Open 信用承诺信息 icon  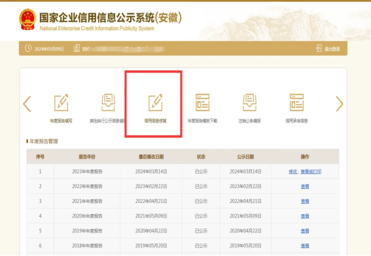[x=296, y=103]
